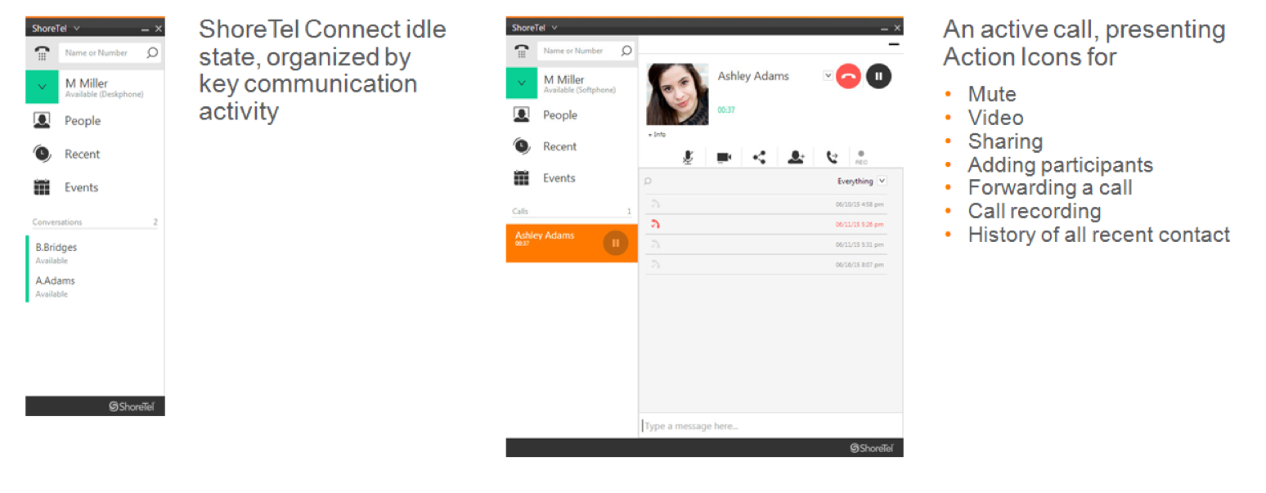
Task: Click search magnifier in idle window
Action: [152, 52]
